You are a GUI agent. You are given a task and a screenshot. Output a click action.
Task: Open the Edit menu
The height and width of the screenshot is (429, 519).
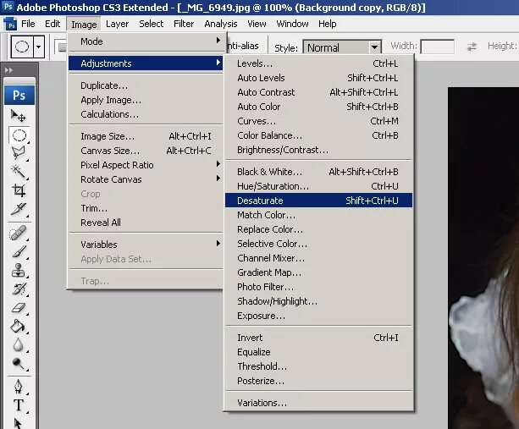point(52,24)
